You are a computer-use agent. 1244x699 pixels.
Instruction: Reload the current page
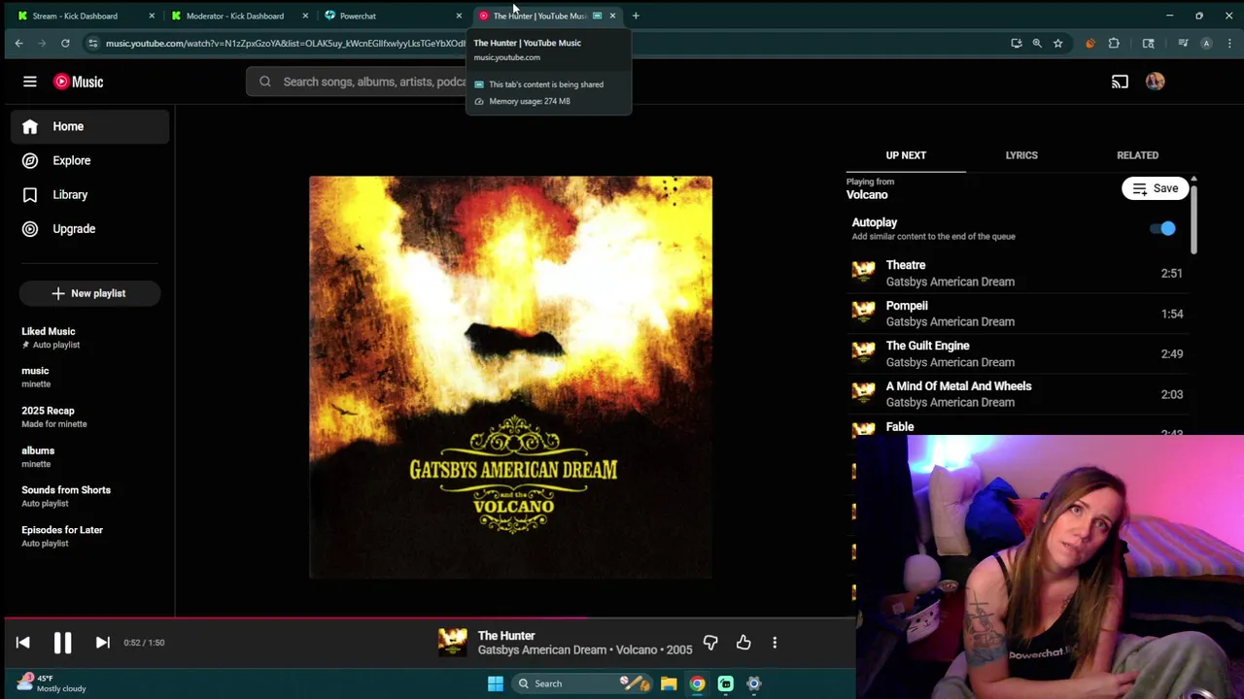tap(65, 43)
